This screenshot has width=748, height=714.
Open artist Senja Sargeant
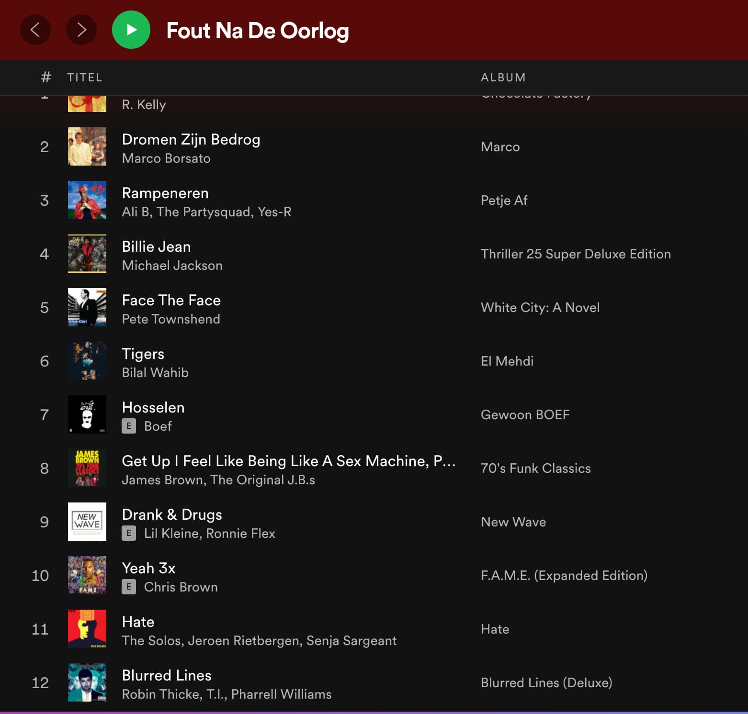tap(351, 641)
